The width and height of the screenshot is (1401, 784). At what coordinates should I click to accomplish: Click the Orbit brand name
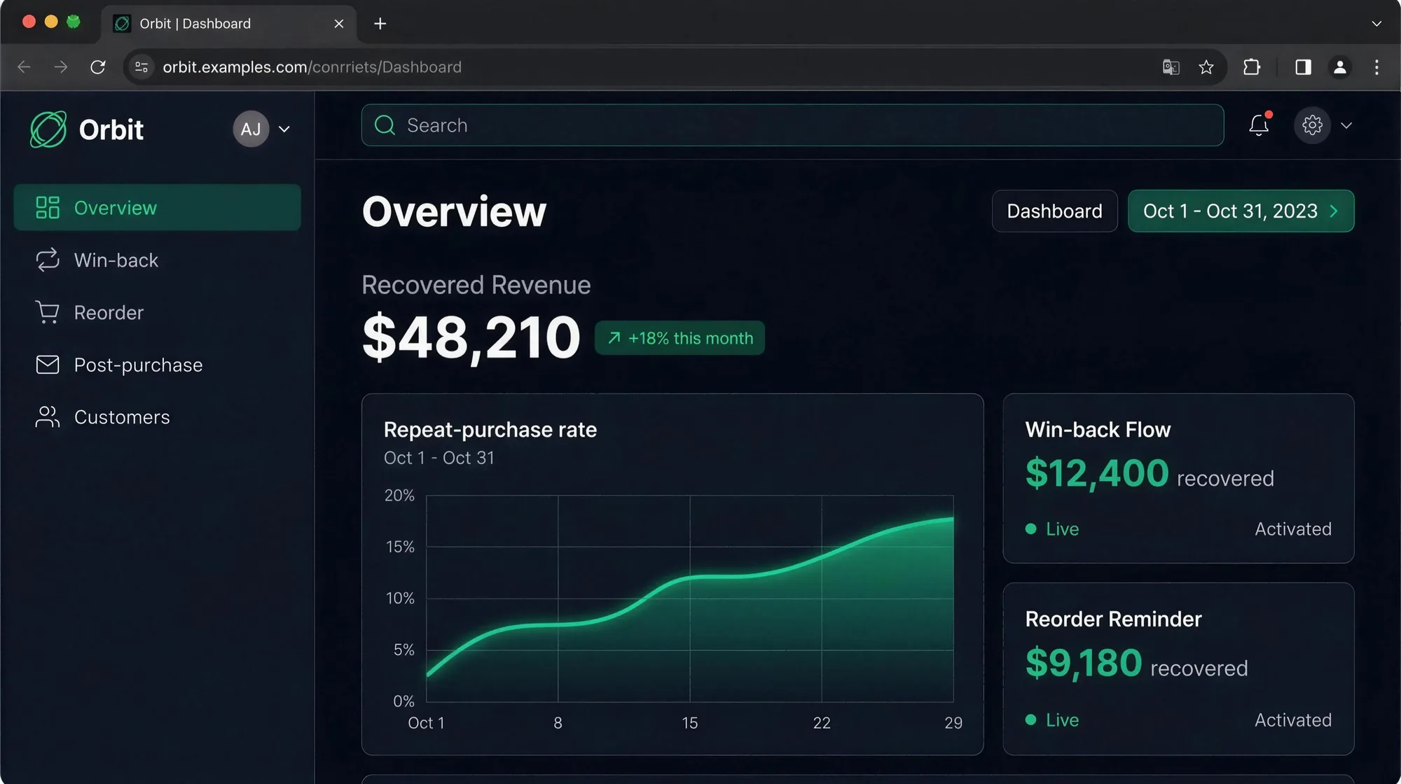(x=111, y=129)
